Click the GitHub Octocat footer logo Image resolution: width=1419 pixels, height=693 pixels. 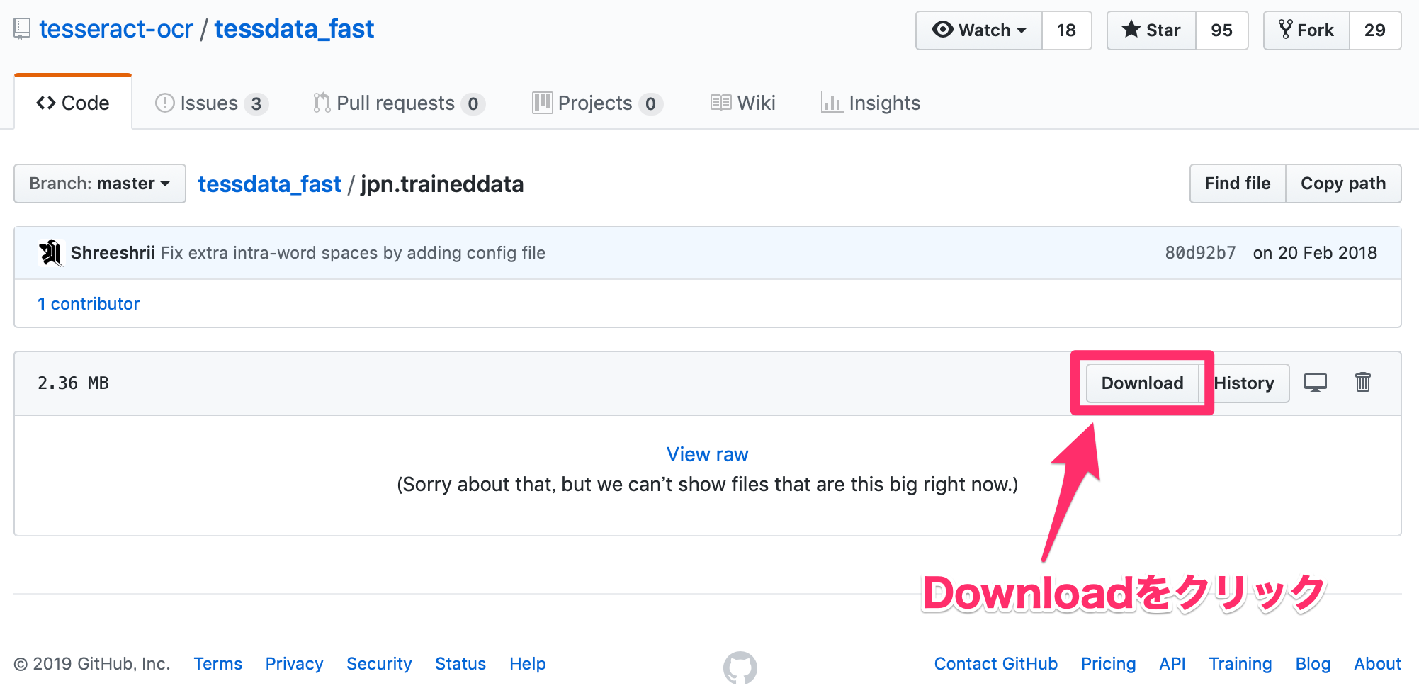(740, 667)
